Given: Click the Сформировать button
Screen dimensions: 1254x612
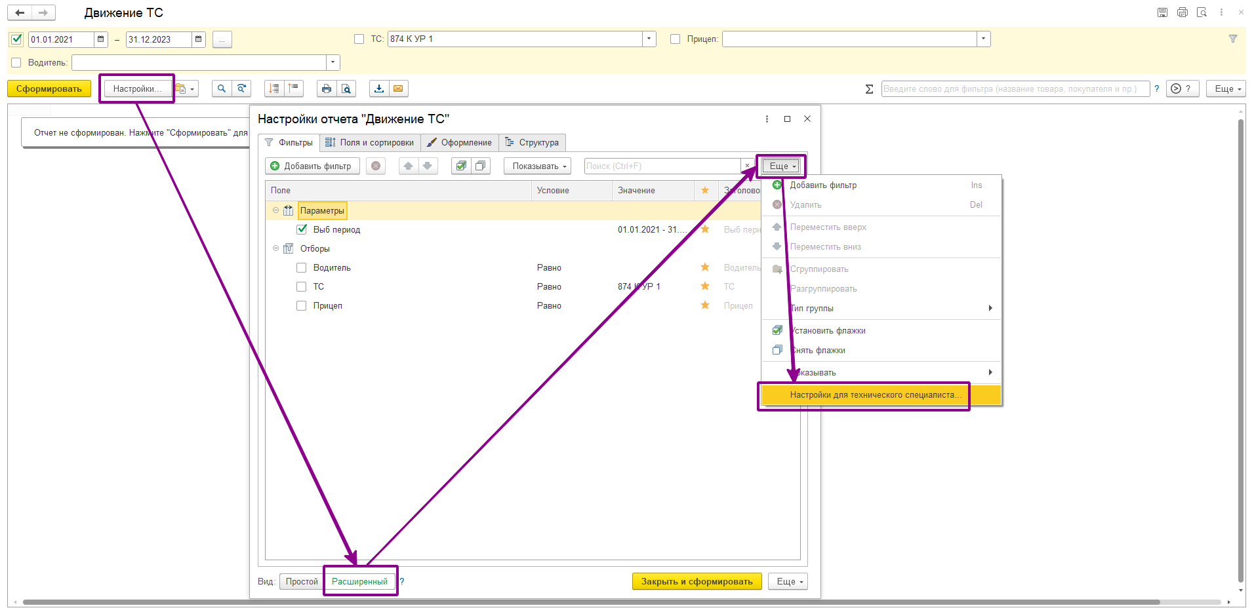Looking at the screenshot, I should (49, 88).
